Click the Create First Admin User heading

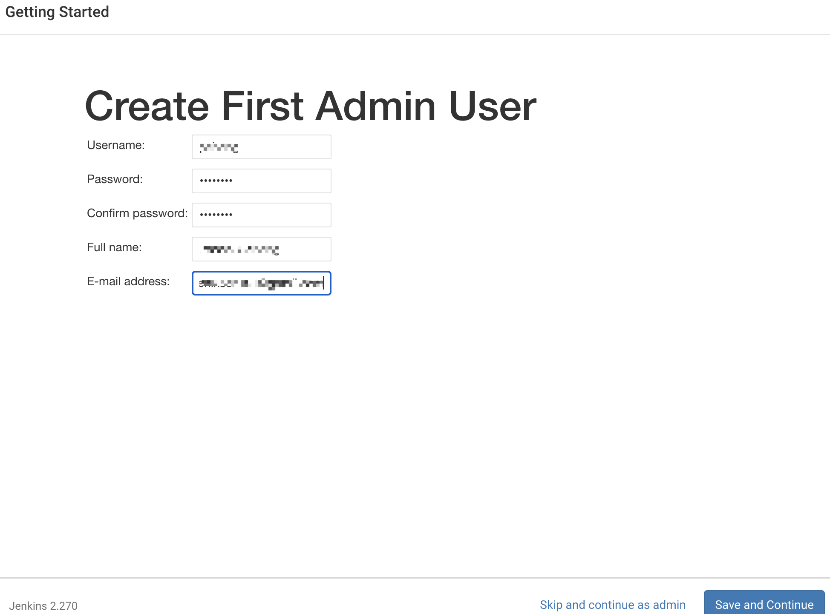click(311, 106)
